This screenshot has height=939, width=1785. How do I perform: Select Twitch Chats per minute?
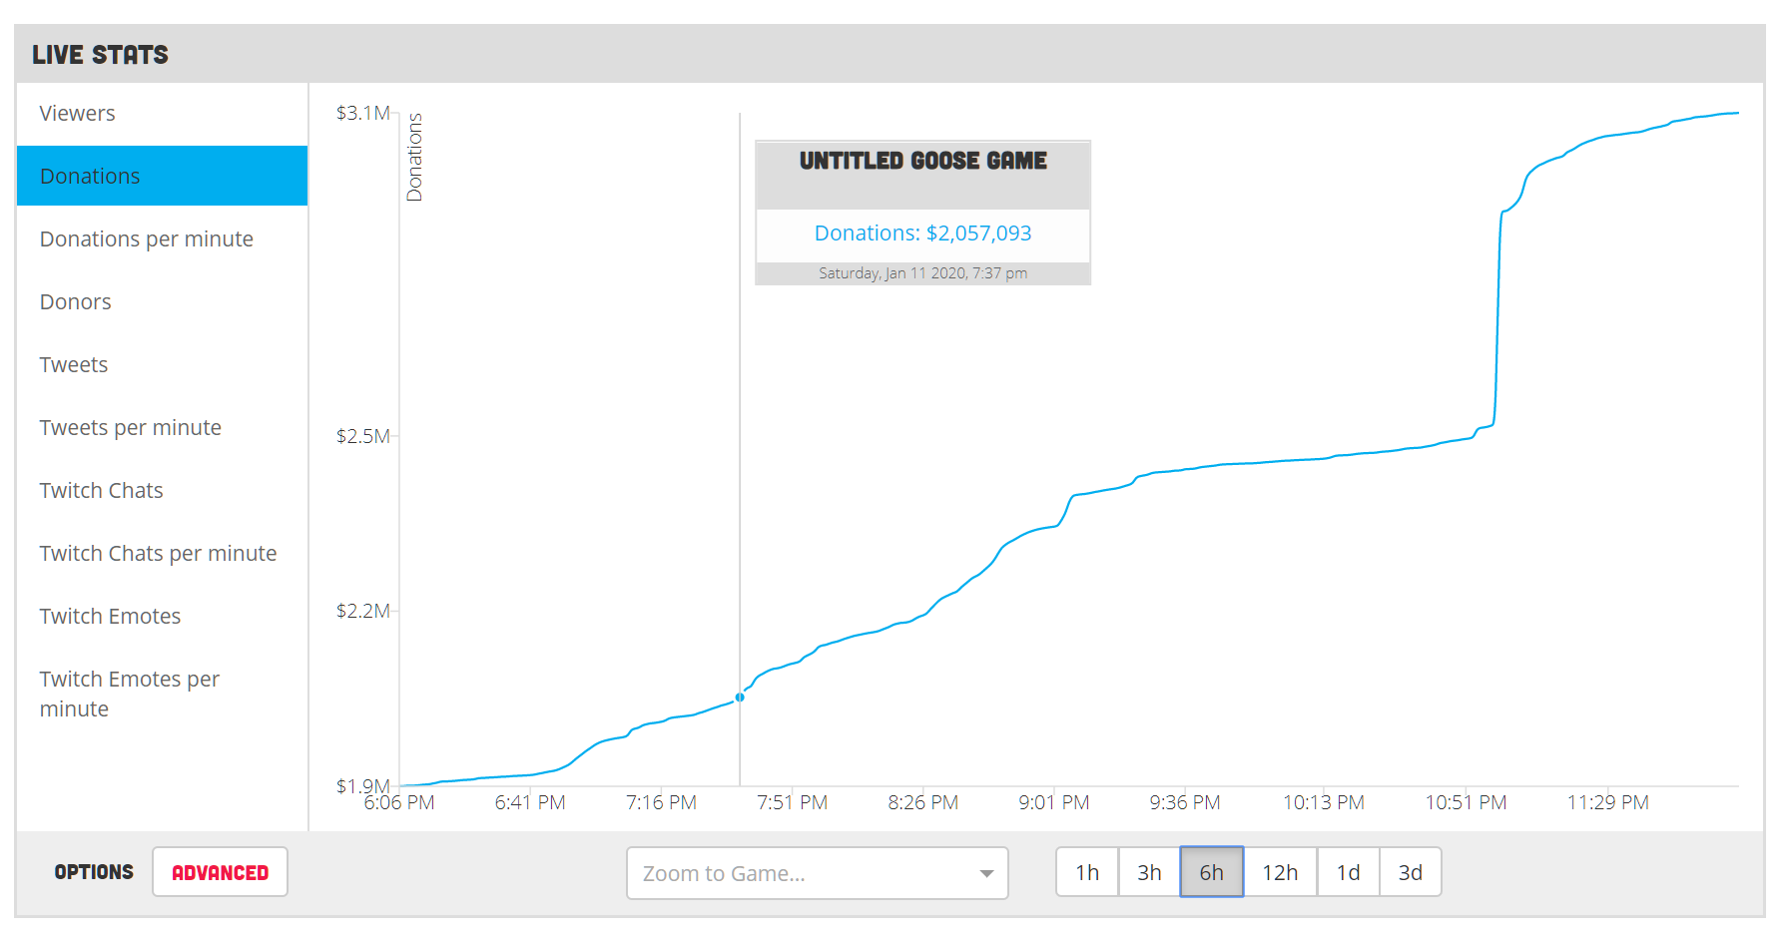162,553
